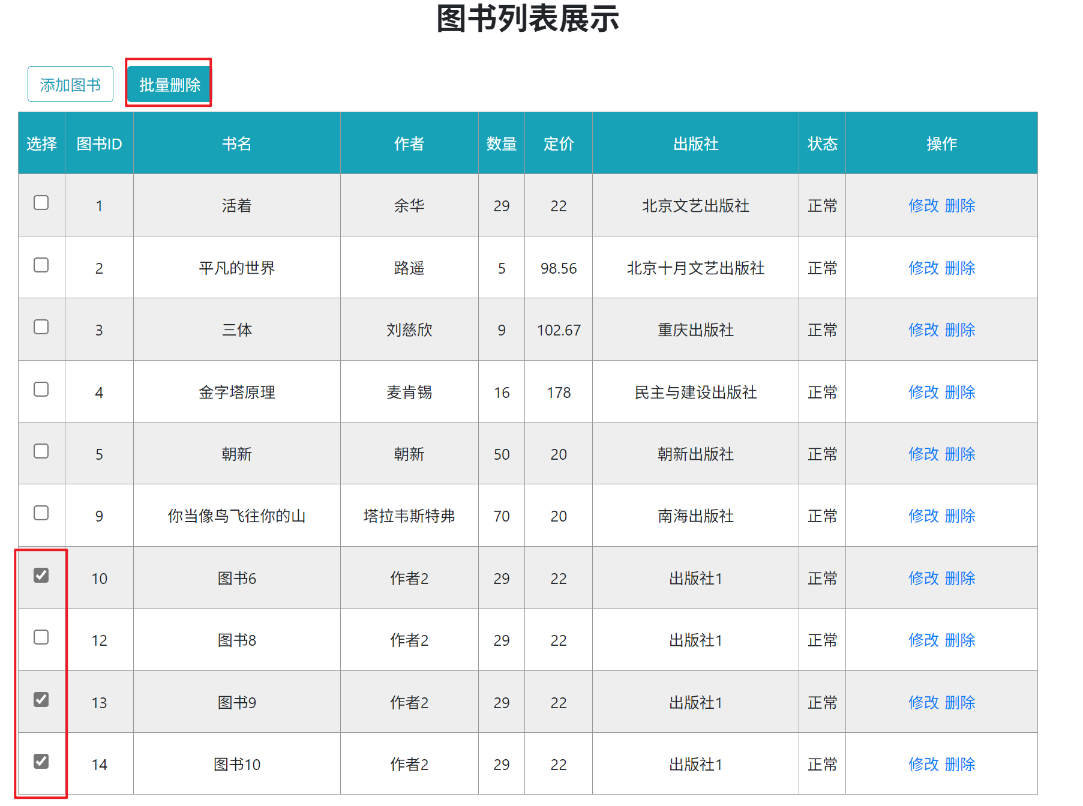Viewport: 1083px width, 806px height.
Task: Tick the checkbox for 平凡的世界
Action: click(41, 265)
